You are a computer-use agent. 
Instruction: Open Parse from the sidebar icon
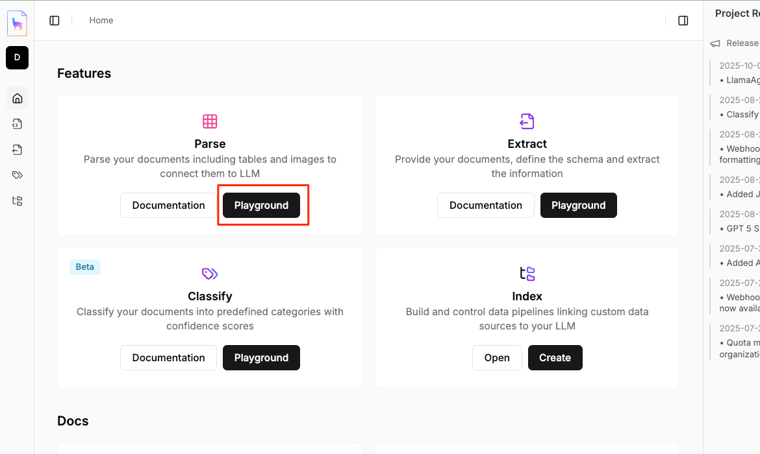tap(18, 124)
